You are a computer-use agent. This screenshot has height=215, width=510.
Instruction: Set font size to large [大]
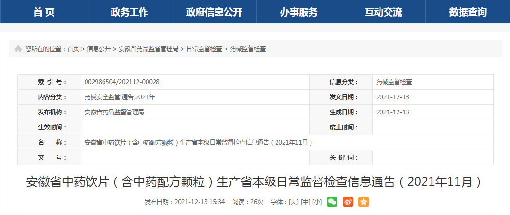coord(294,202)
